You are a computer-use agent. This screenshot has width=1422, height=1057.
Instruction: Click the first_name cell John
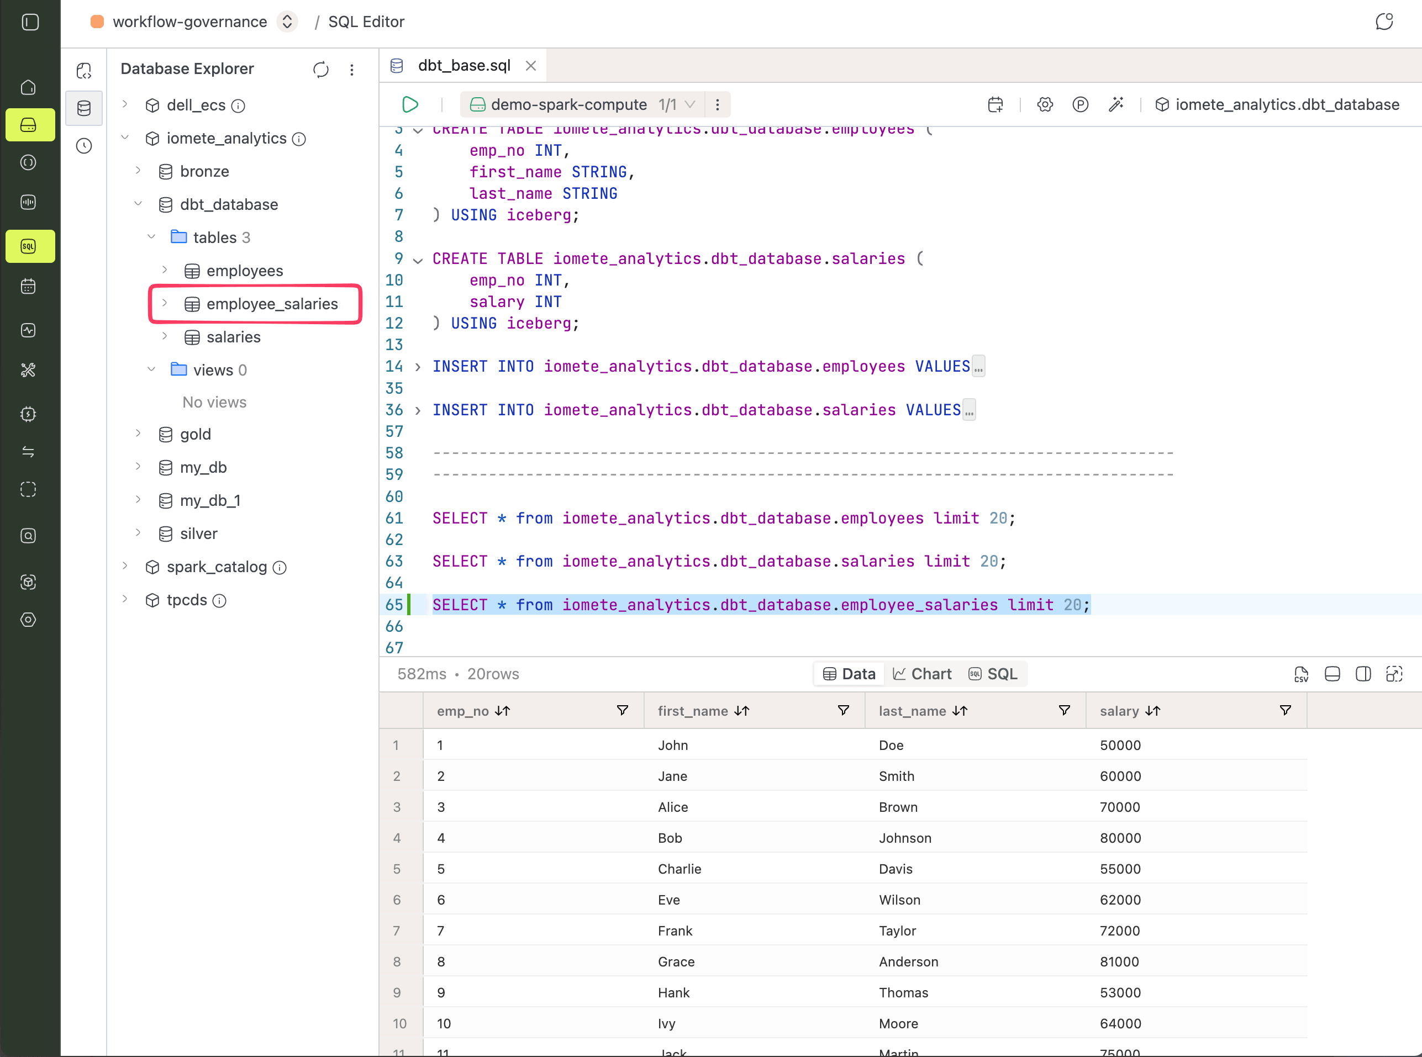[x=672, y=745]
